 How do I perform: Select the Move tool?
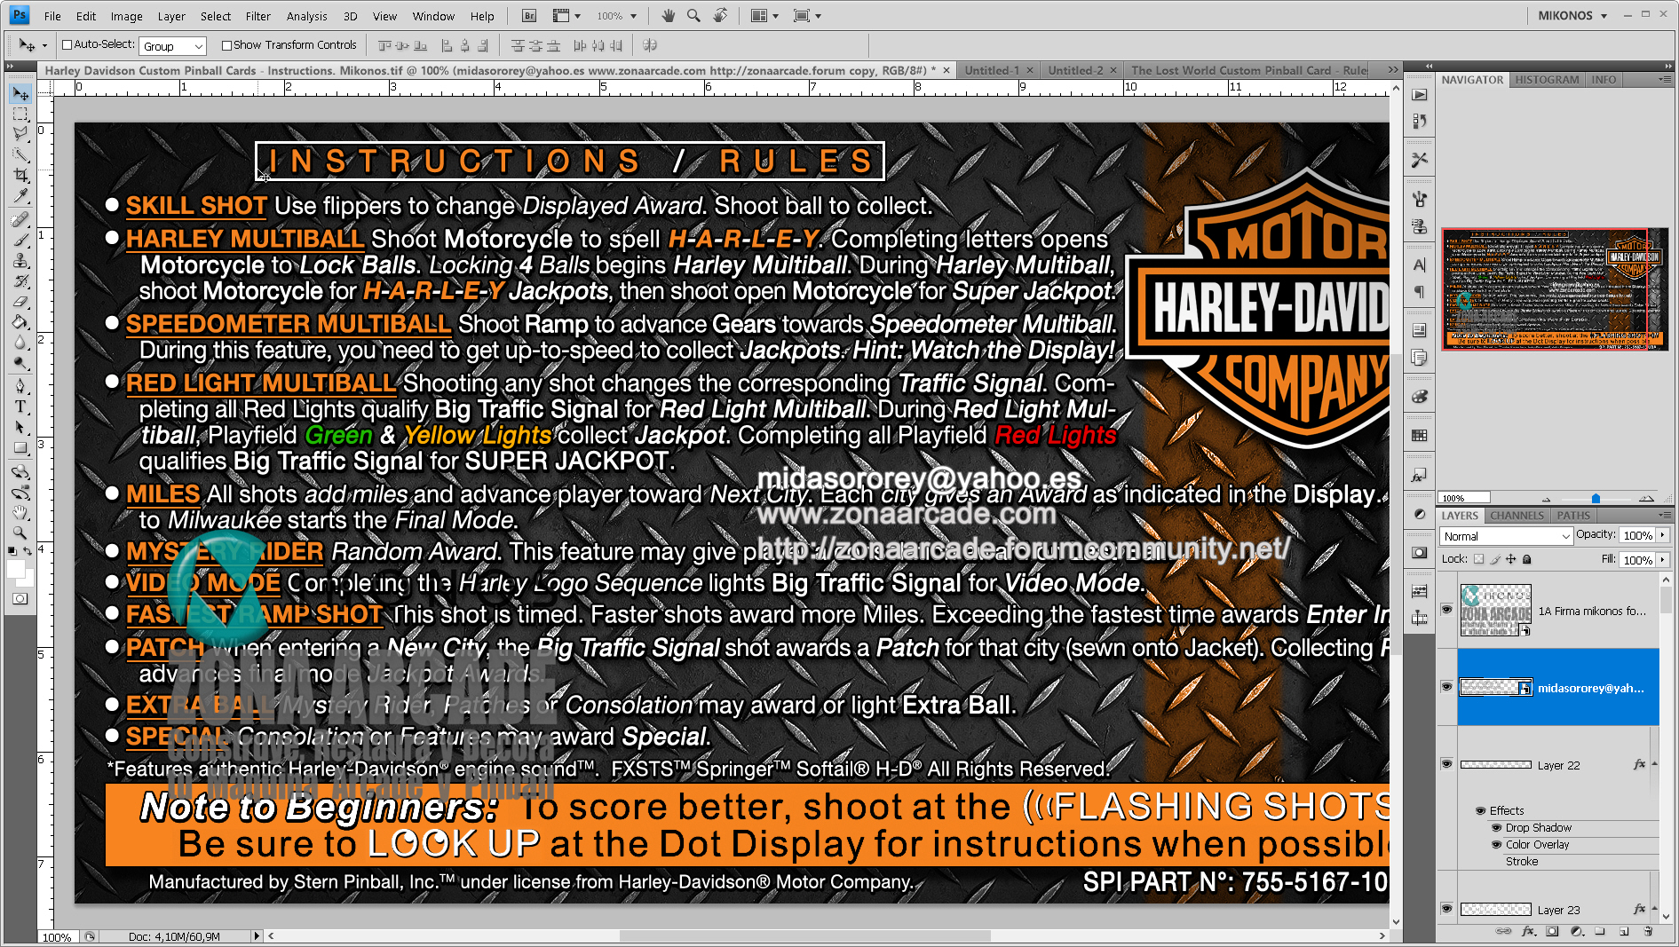tap(20, 96)
